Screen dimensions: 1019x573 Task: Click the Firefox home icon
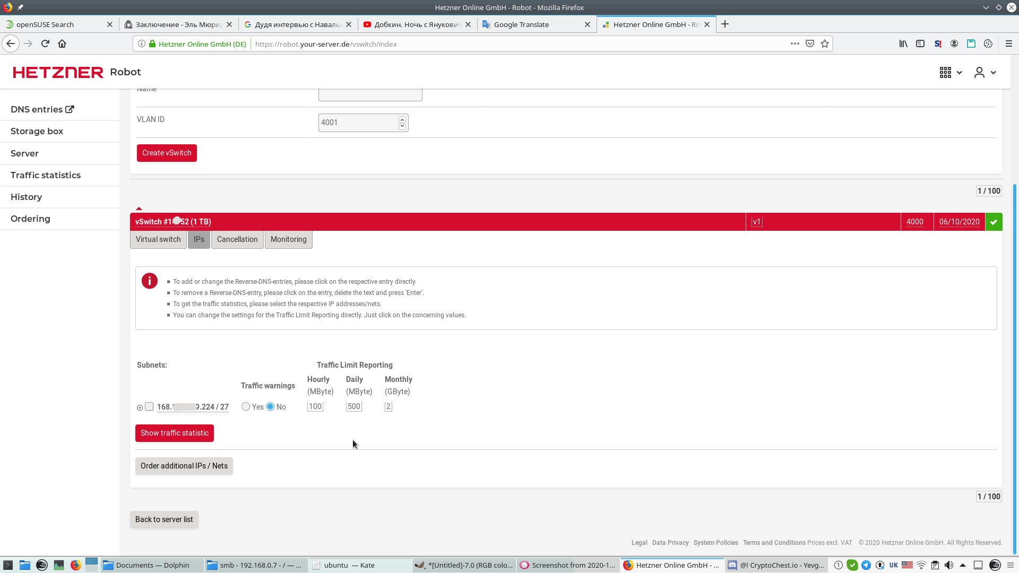point(62,44)
